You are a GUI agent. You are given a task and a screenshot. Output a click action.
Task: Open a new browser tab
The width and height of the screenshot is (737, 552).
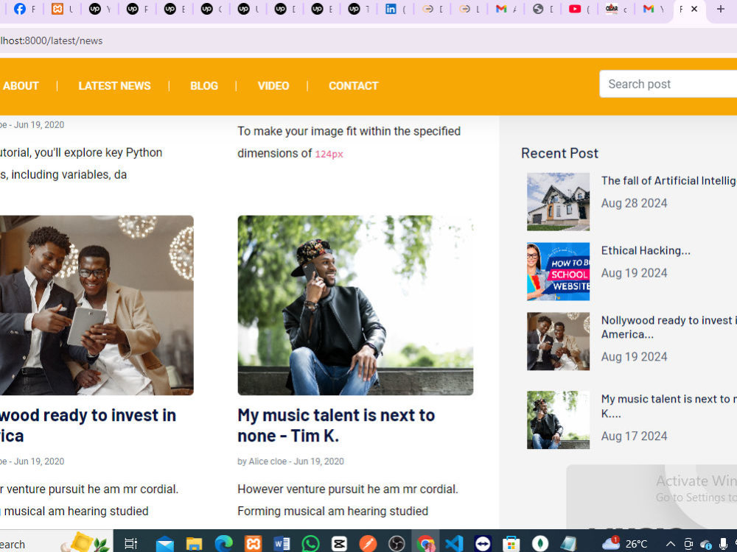[721, 9]
